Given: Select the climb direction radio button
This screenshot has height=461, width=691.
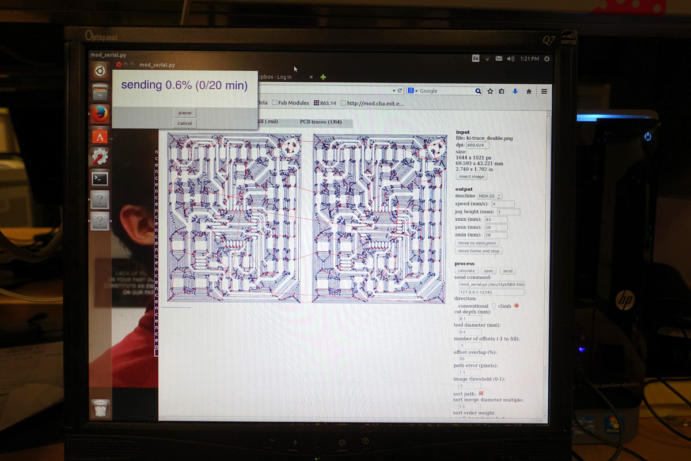Looking at the screenshot, I should tap(516, 305).
